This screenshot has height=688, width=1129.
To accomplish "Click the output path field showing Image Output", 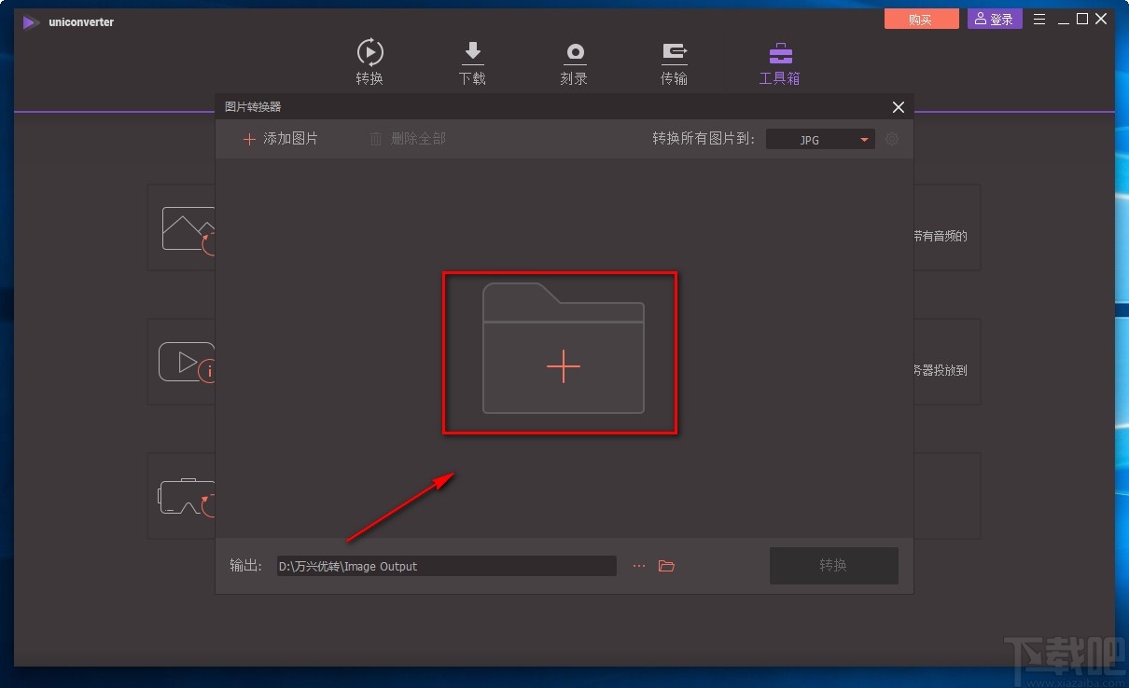I will [446, 565].
